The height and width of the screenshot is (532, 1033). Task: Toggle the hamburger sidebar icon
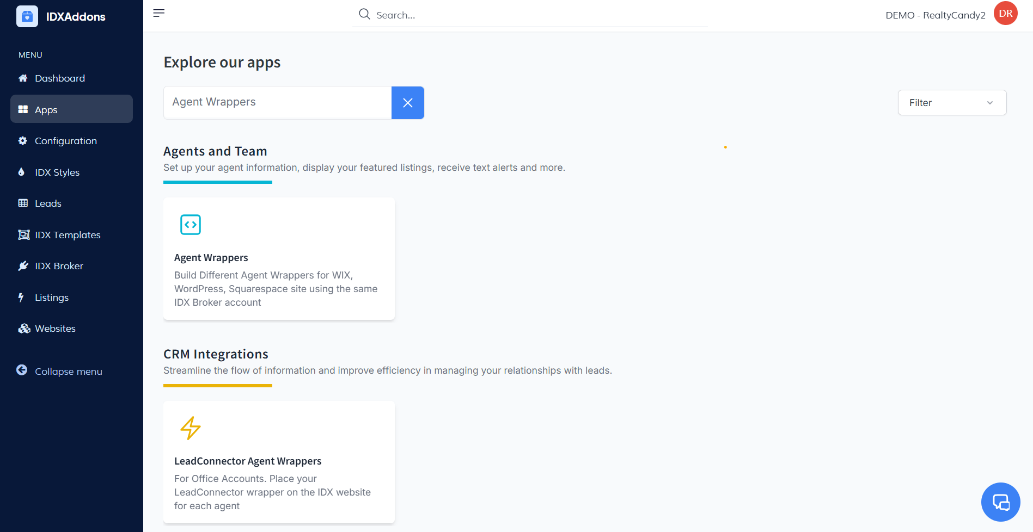coord(159,13)
